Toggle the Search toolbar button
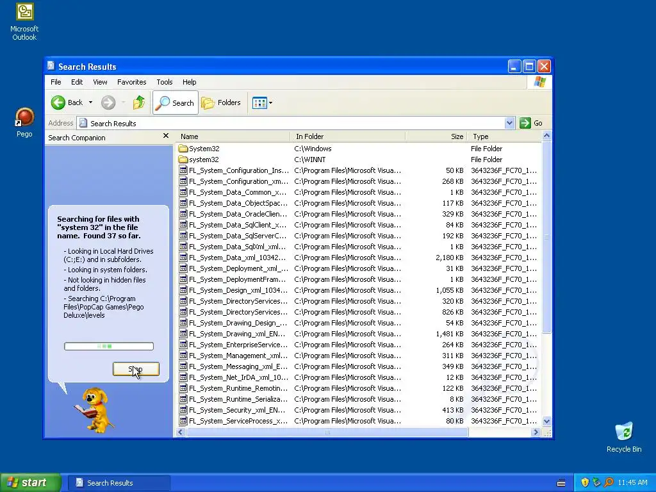The image size is (656, 492). pyautogui.click(x=176, y=102)
